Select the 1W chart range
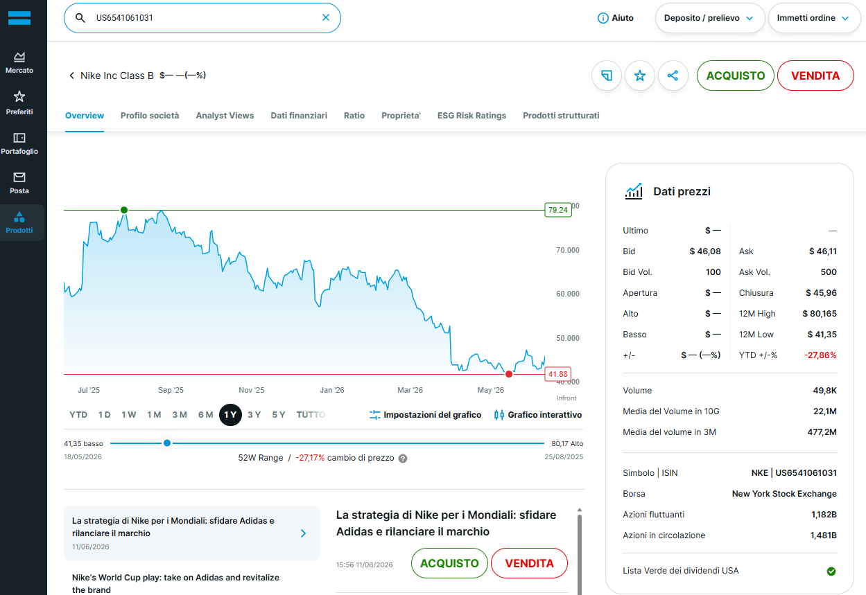This screenshot has width=866, height=595. point(129,415)
